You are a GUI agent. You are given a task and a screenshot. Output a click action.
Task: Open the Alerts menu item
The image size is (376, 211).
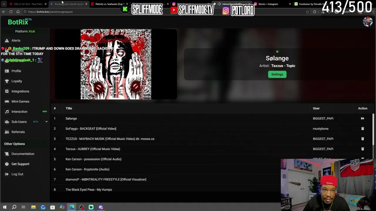pyautogui.click(x=16, y=40)
